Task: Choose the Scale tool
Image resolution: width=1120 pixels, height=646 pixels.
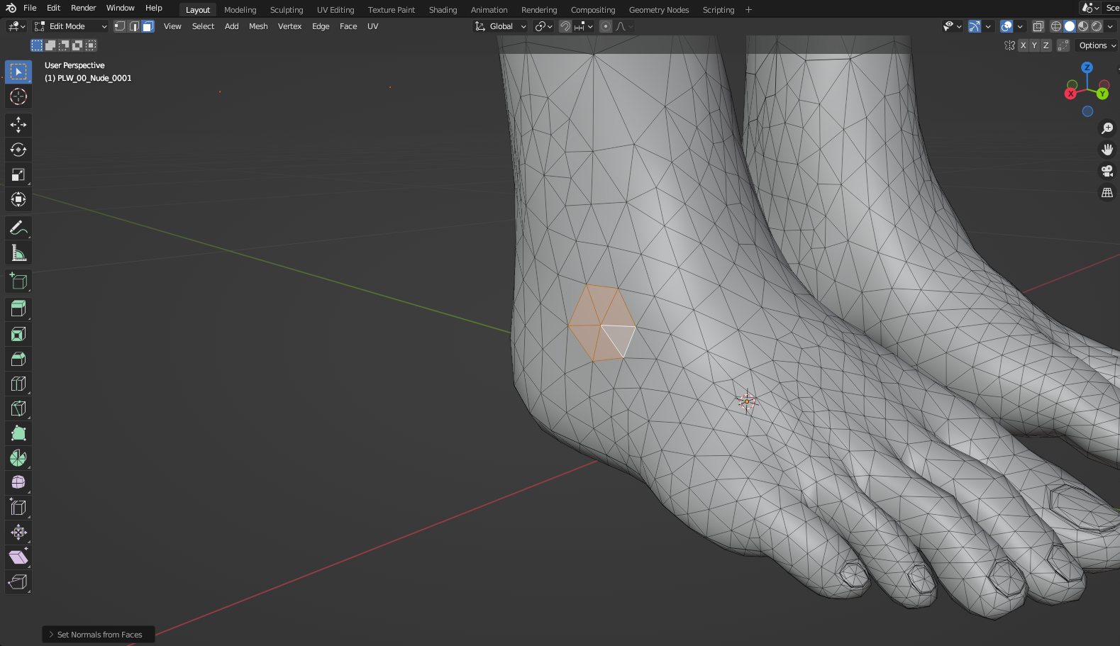Action: pyautogui.click(x=18, y=174)
